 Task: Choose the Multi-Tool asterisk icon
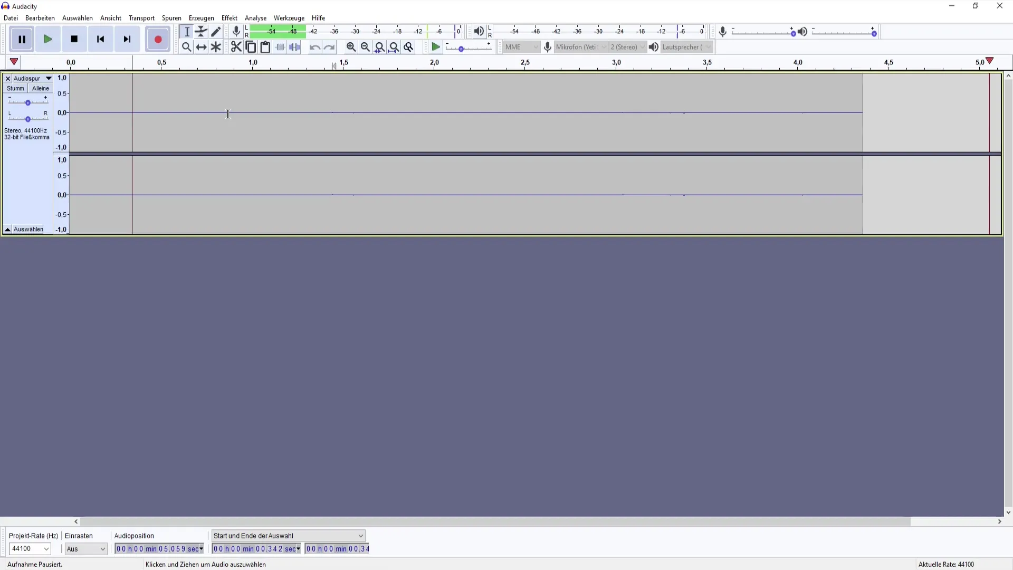click(216, 47)
